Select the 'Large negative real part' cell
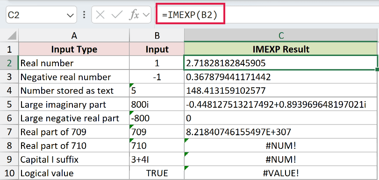The width and height of the screenshot is (379, 180). [74, 118]
